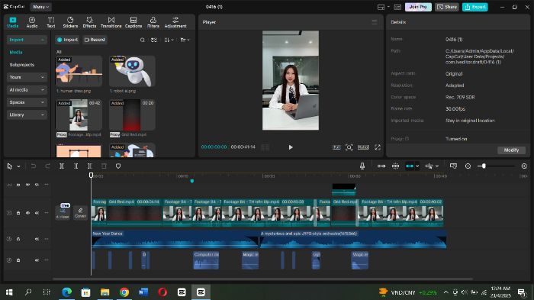Open the Stickers tab

(x=70, y=22)
